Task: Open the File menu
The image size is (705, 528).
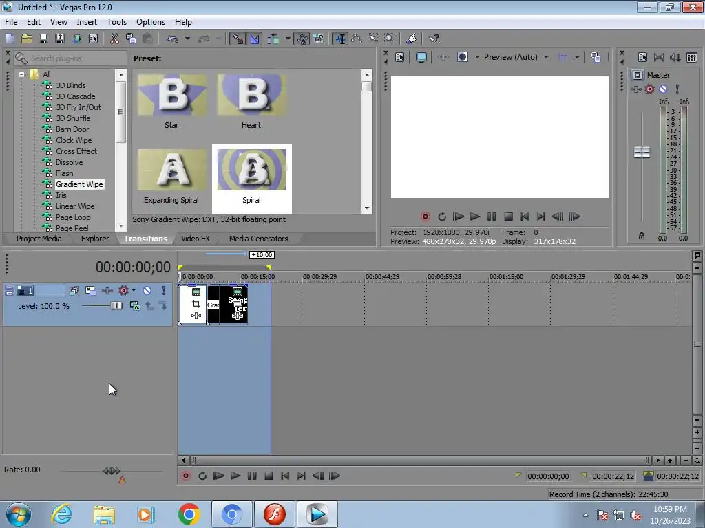Action: point(11,22)
